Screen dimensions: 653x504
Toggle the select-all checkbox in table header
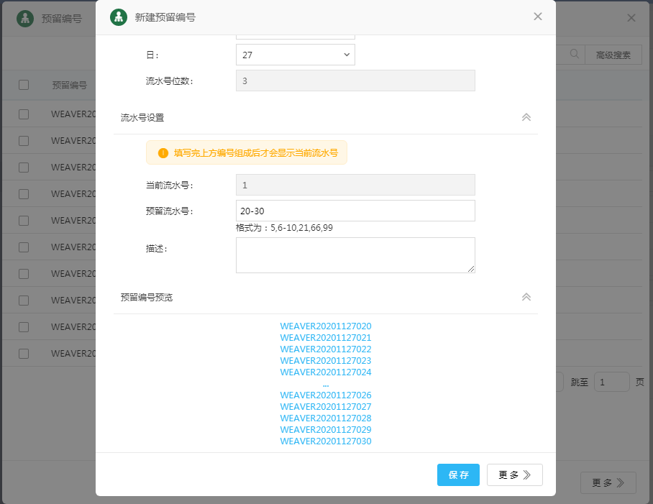click(24, 85)
